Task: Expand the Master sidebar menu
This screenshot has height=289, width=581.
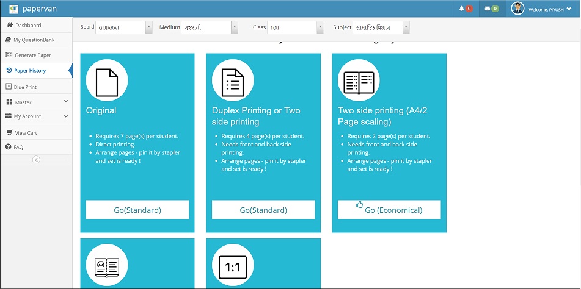Action: tap(36, 102)
